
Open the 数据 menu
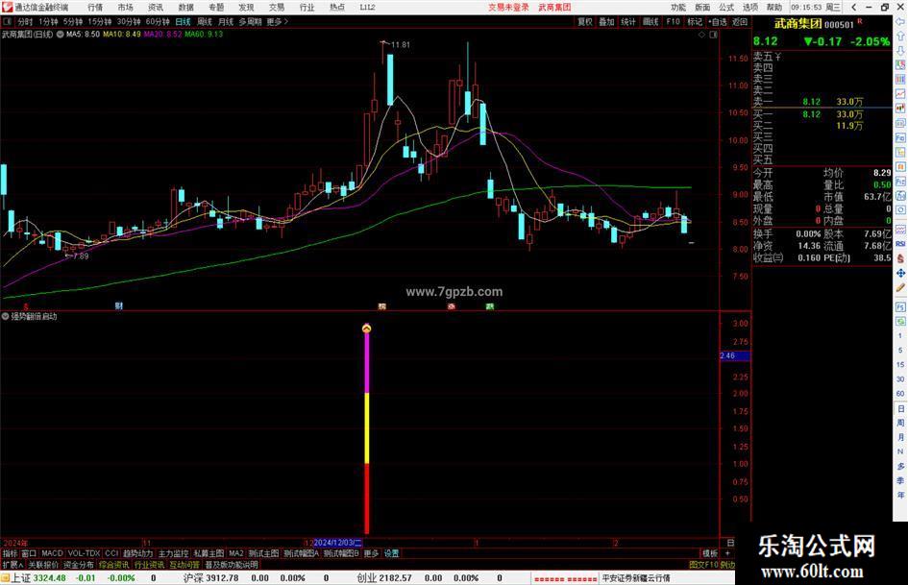point(185,7)
